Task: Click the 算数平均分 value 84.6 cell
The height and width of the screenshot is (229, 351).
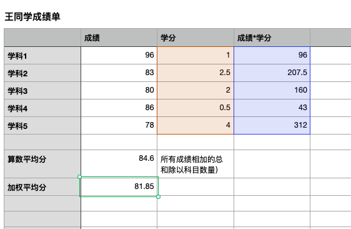Action: [x=119, y=164]
